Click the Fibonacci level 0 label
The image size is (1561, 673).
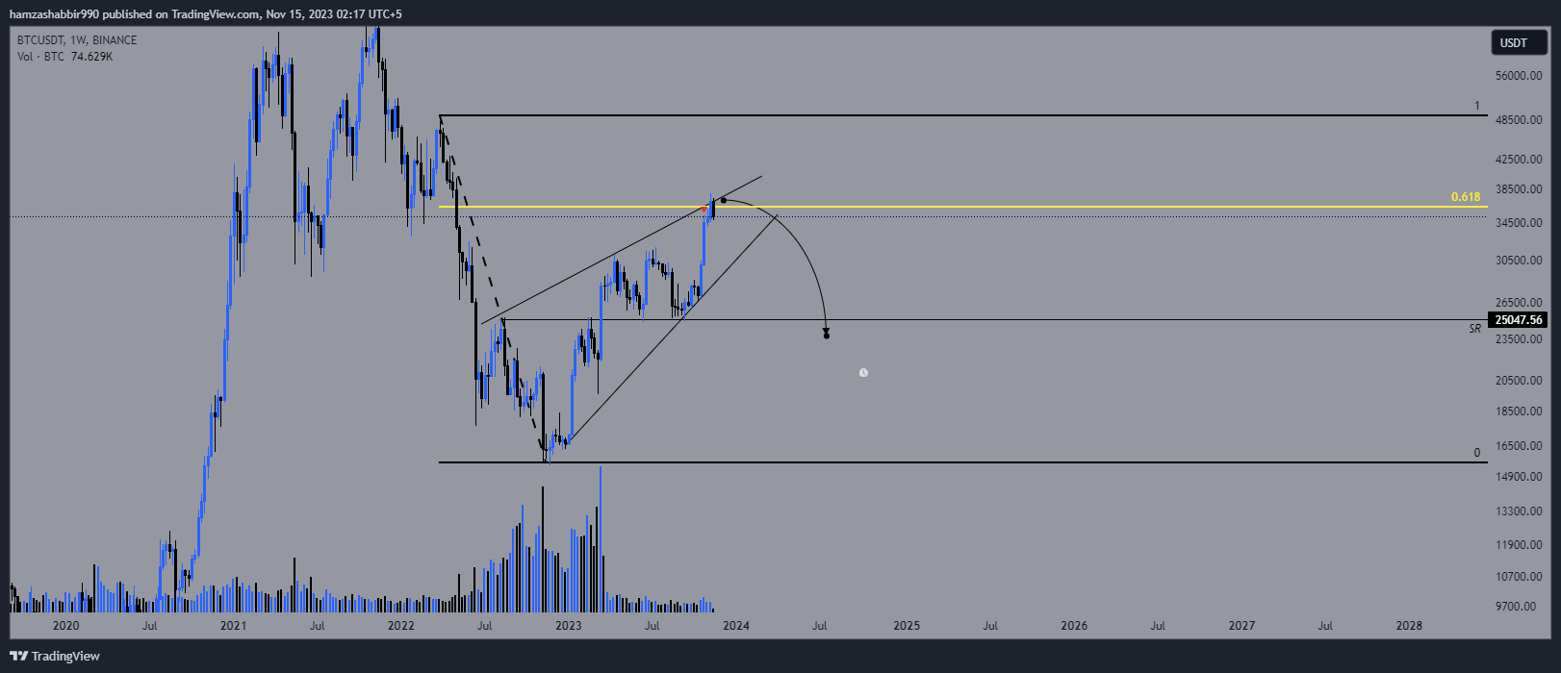click(x=1477, y=453)
